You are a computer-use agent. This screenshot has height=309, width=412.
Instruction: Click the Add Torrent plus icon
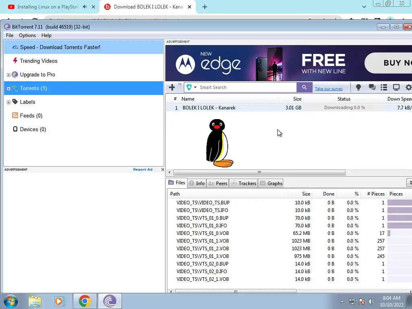[x=172, y=87]
